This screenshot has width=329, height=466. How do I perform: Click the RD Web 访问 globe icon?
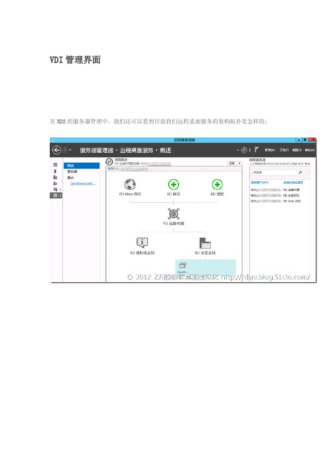coord(130,185)
